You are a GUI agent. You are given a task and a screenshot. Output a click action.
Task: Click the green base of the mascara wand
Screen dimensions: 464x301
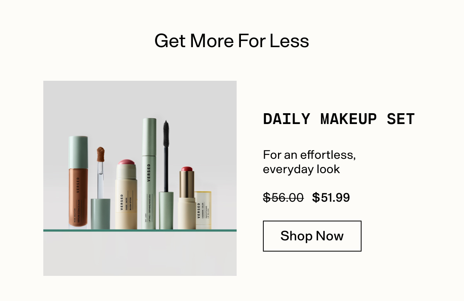pyautogui.click(x=166, y=211)
